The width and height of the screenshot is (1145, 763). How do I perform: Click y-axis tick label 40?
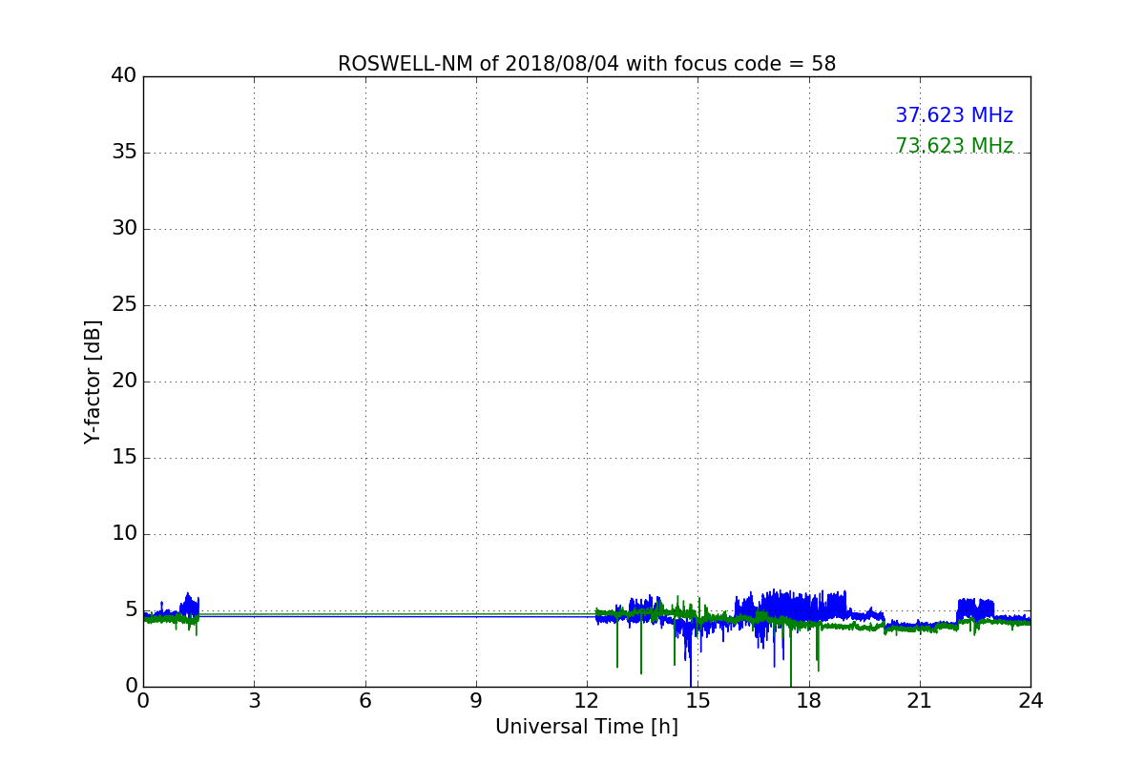click(x=124, y=76)
